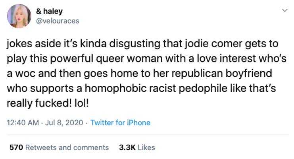Visit the @velouraces handle profile
Screen dimensions: 294x159
[58, 21]
